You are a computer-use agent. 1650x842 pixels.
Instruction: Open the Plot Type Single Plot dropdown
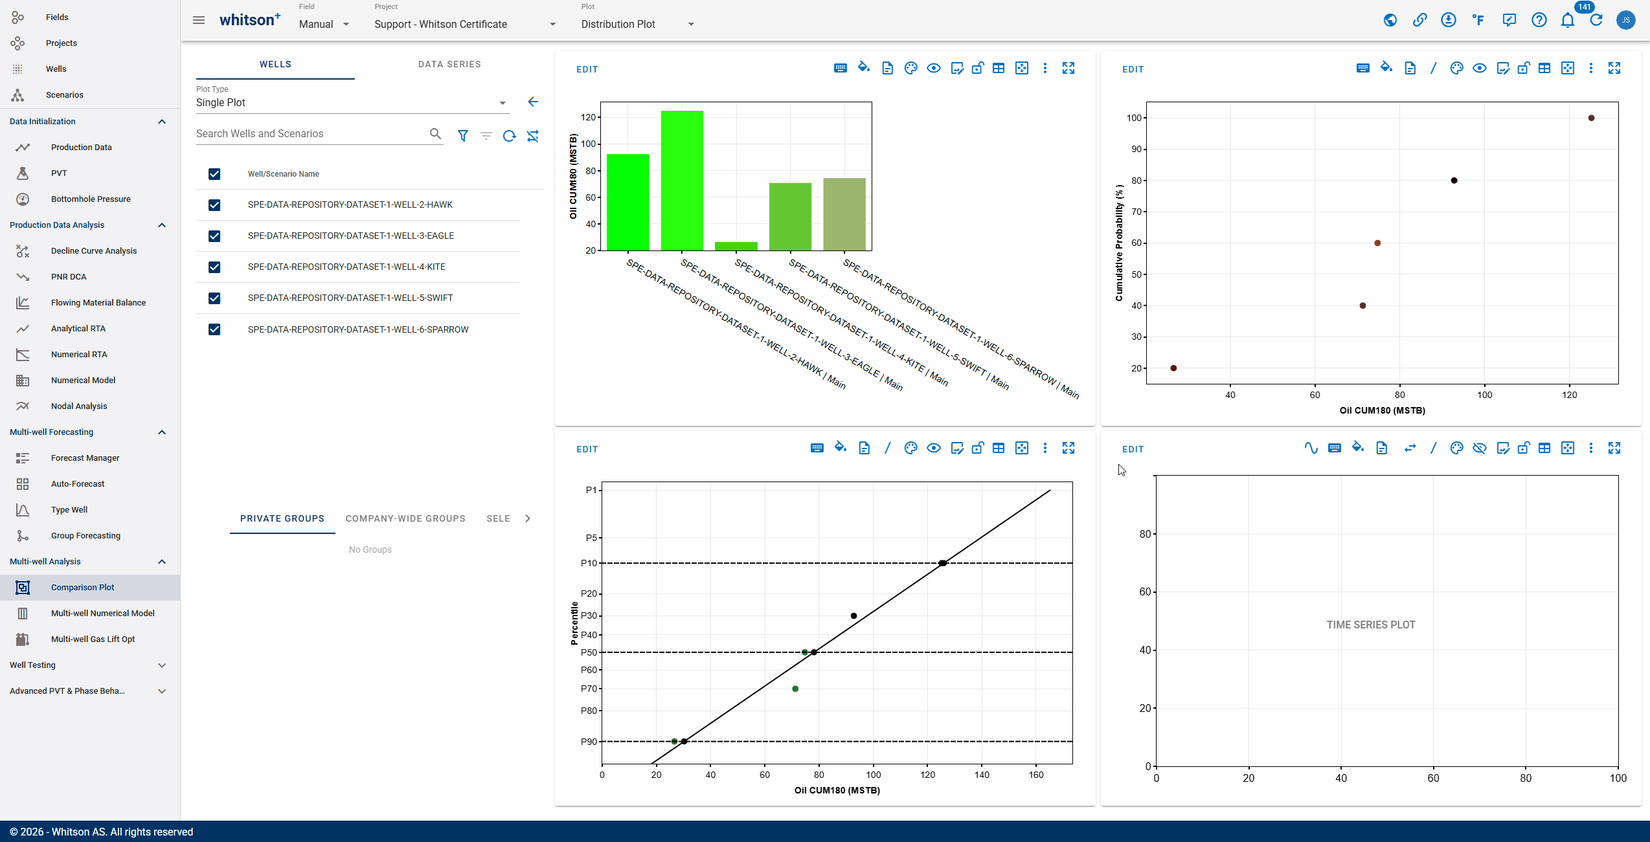(352, 102)
